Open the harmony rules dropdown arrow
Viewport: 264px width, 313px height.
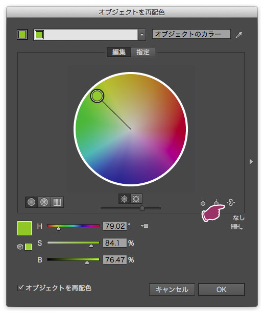pyautogui.click(x=142, y=35)
